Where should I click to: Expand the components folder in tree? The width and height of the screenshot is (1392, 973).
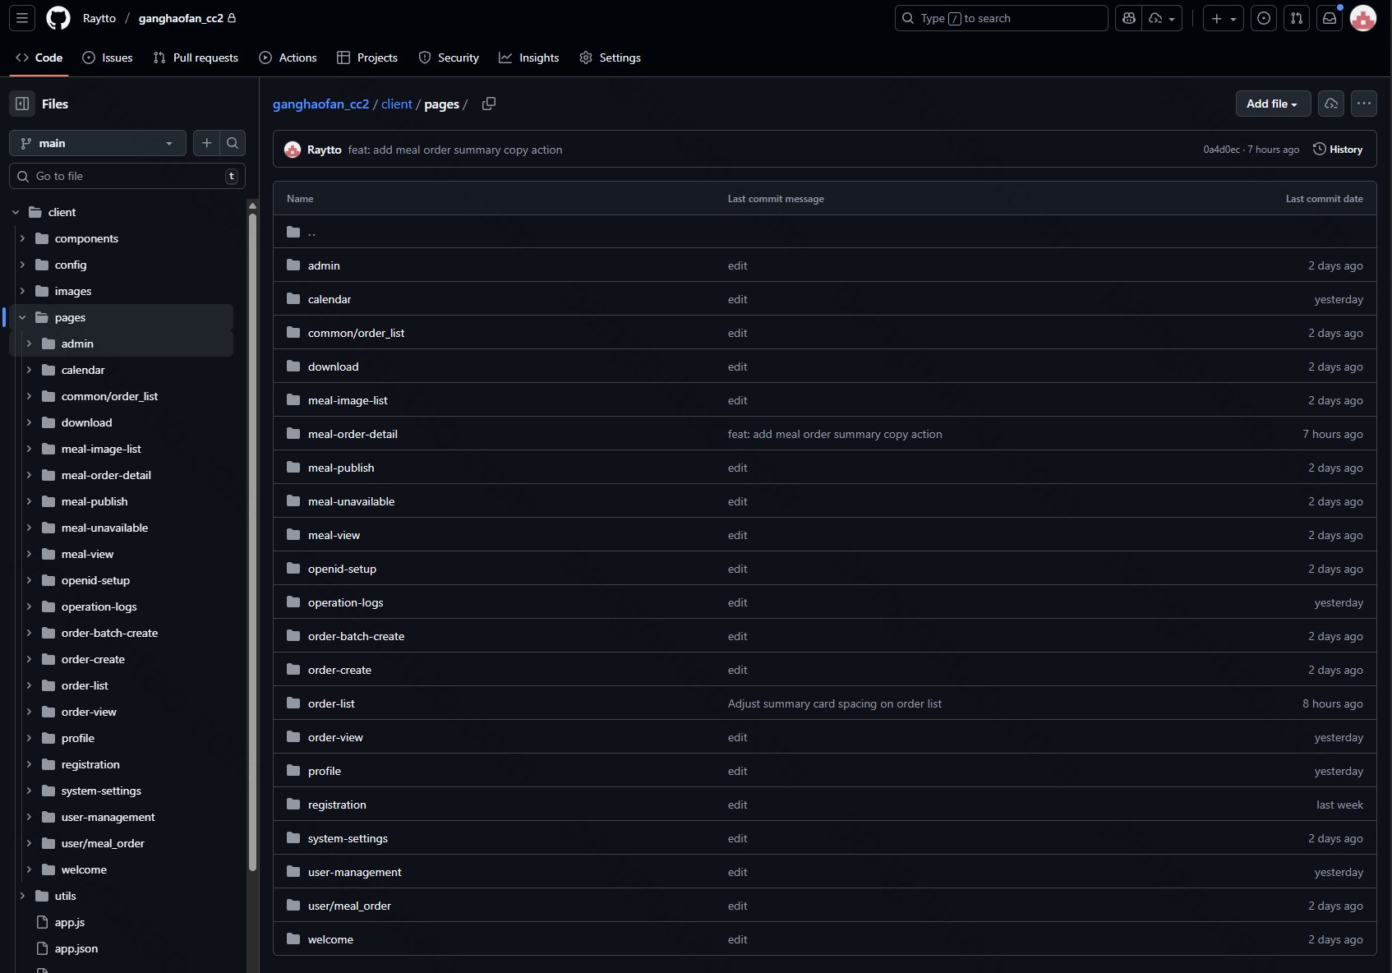22,238
